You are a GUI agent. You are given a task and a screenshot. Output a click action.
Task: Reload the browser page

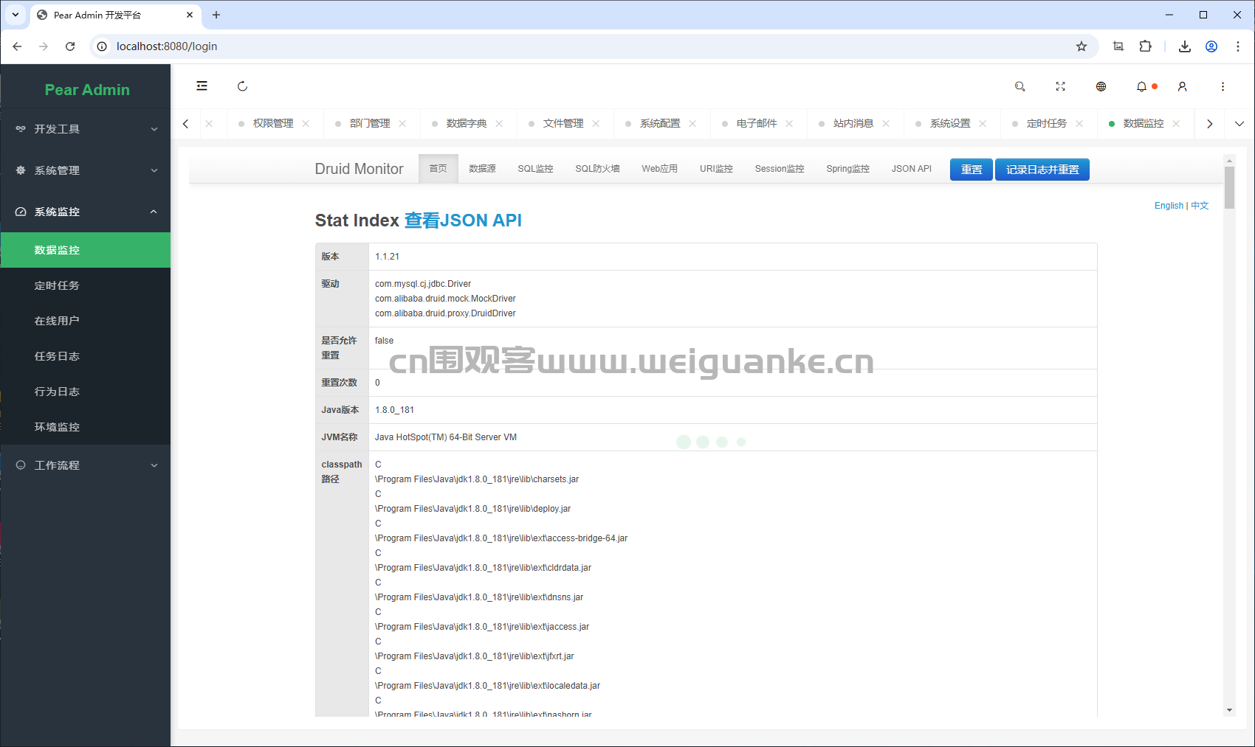pyautogui.click(x=70, y=46)
